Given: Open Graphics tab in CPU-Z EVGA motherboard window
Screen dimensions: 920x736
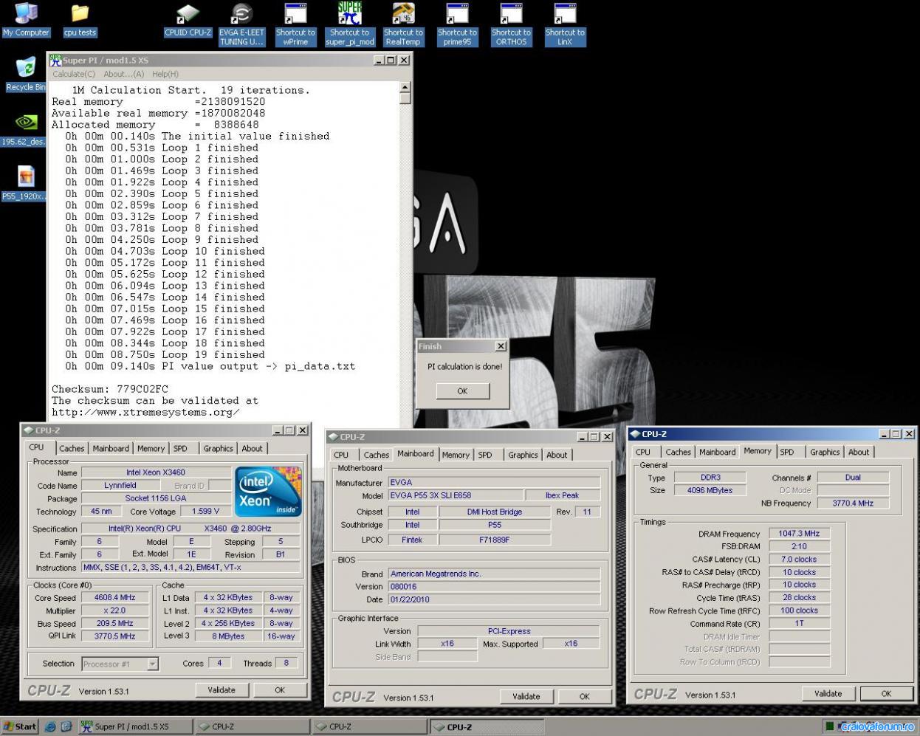Looking at the screenshot, I should [523, 455].
